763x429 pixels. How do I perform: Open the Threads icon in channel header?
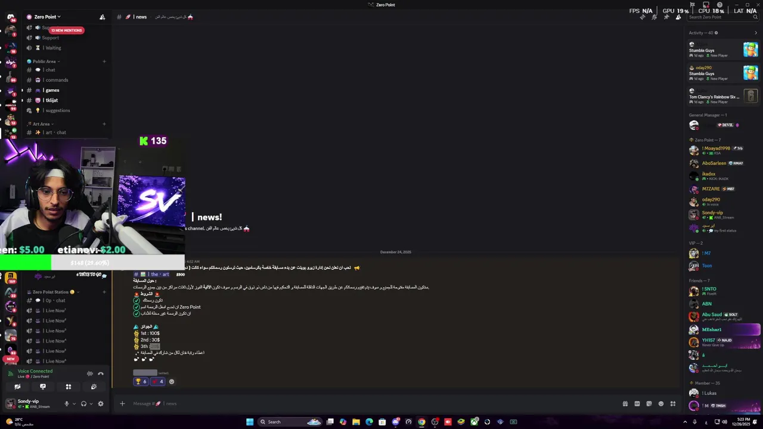642,17
